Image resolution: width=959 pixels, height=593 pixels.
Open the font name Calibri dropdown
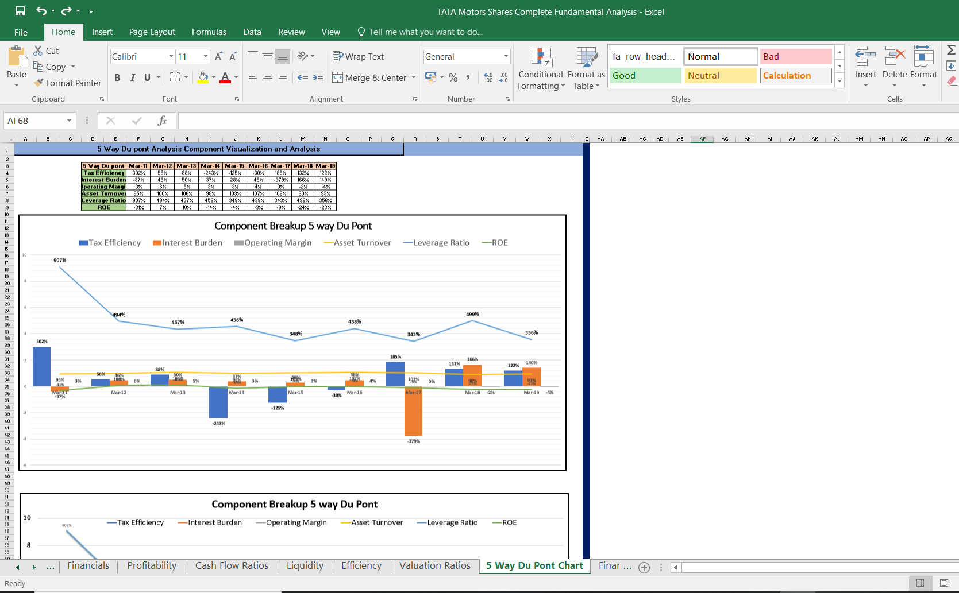click(171, 56)
